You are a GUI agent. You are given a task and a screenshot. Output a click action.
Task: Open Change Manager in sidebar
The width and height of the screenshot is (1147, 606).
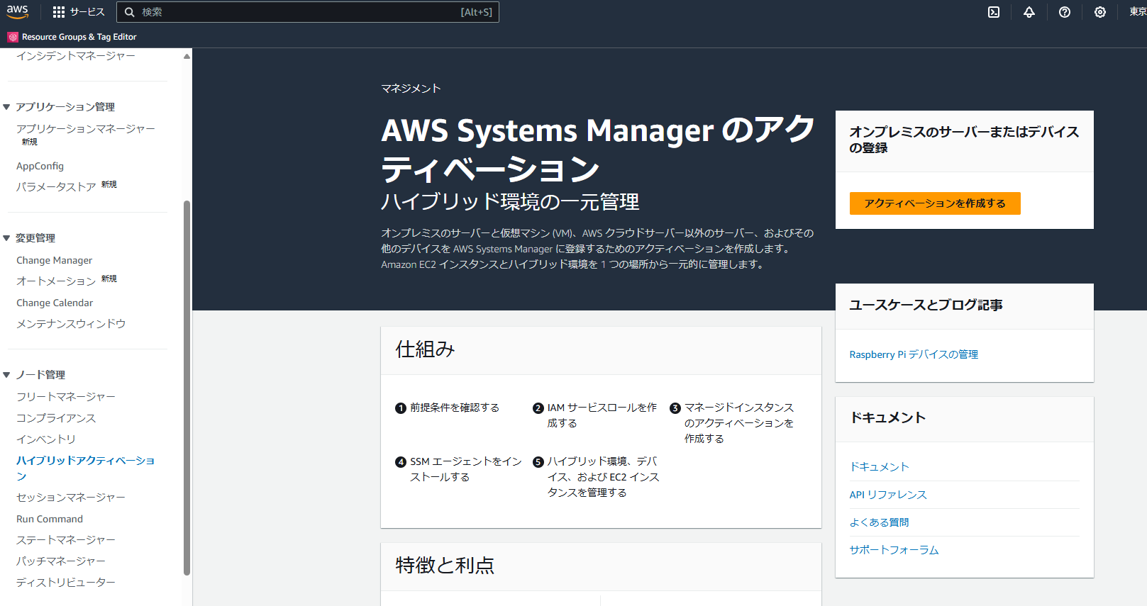pyautogui.click(x=55, y=260)
